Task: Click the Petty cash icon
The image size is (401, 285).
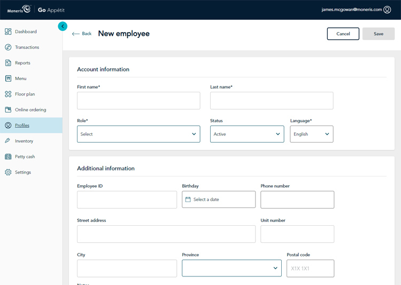Action: (8, 156)
